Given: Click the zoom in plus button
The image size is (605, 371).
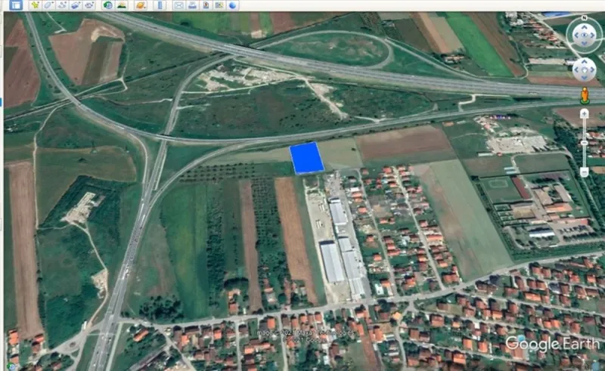Looking at the screenshot, I should click(584, 113).
